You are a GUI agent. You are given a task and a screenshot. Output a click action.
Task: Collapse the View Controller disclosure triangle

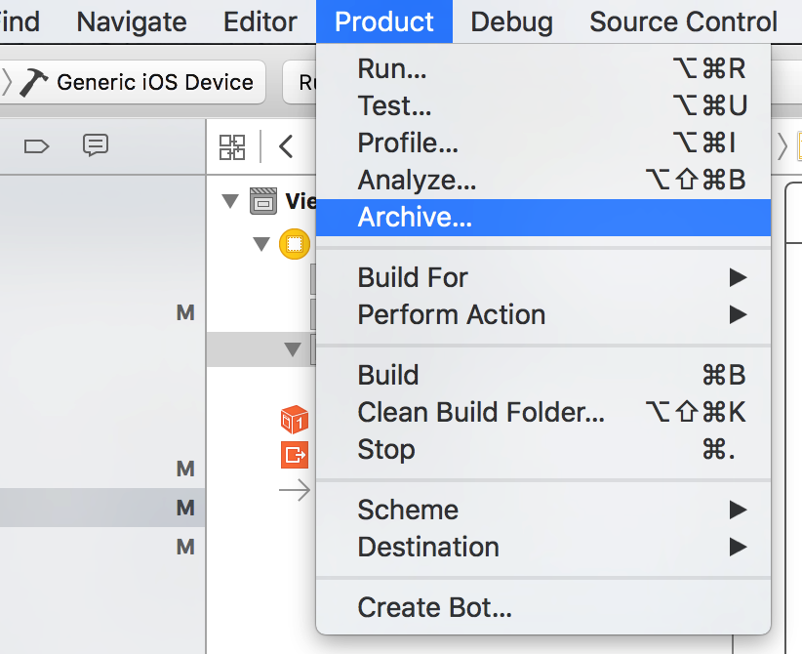261,243
